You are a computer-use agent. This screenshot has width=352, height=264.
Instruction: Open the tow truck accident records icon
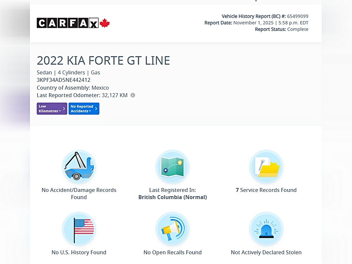[79, 167]
